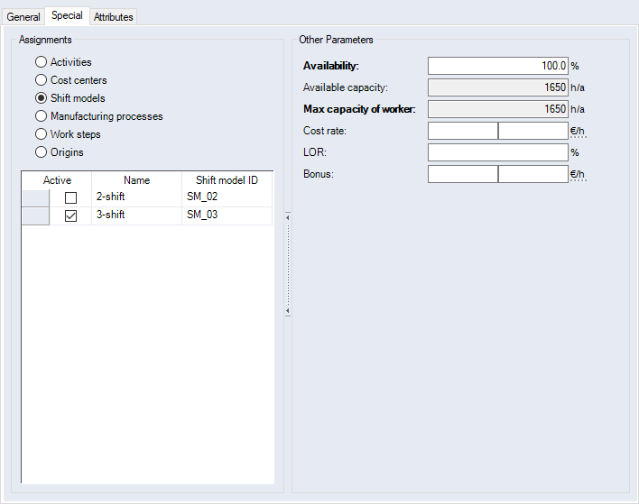Choose the Cost centers assignment option

pyautogui.click(x=41, y=80)
